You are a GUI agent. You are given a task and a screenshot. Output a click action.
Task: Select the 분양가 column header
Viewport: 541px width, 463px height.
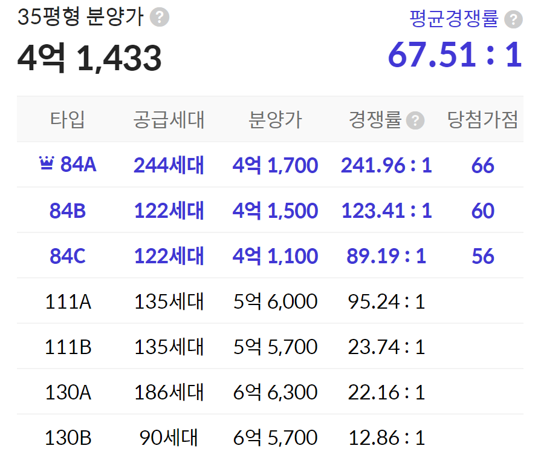point(275,120)
